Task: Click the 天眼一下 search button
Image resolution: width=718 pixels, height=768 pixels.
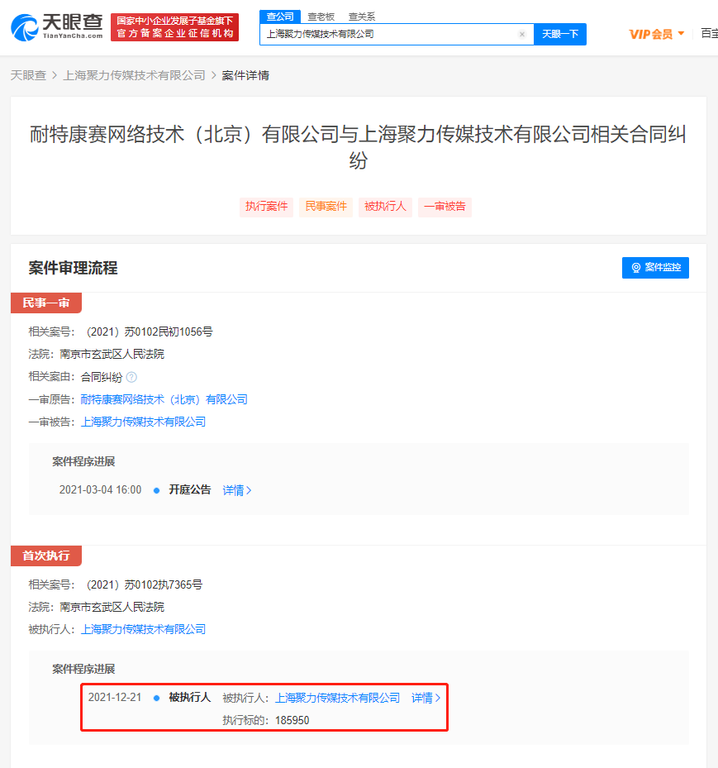Action: (x=560, y=34)
